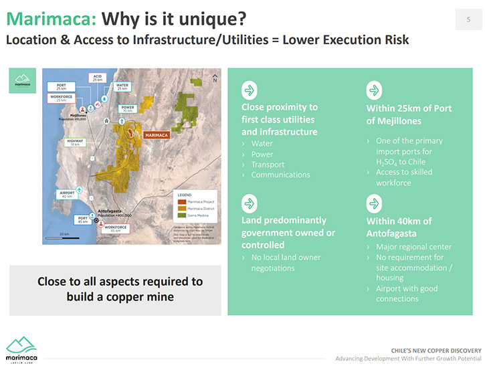Click the 'Close proximity to first class utilities' heading
This screenshot has height=366, width=485.
click(280, 119)
